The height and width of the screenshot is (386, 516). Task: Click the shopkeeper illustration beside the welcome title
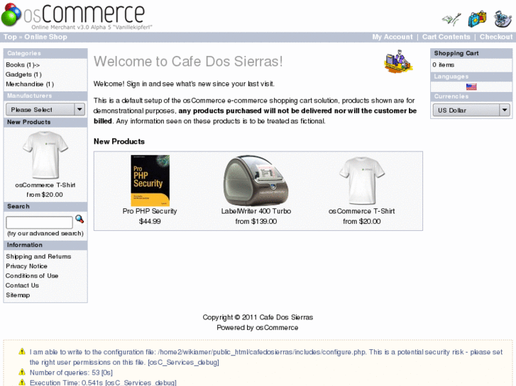(398, 62)
